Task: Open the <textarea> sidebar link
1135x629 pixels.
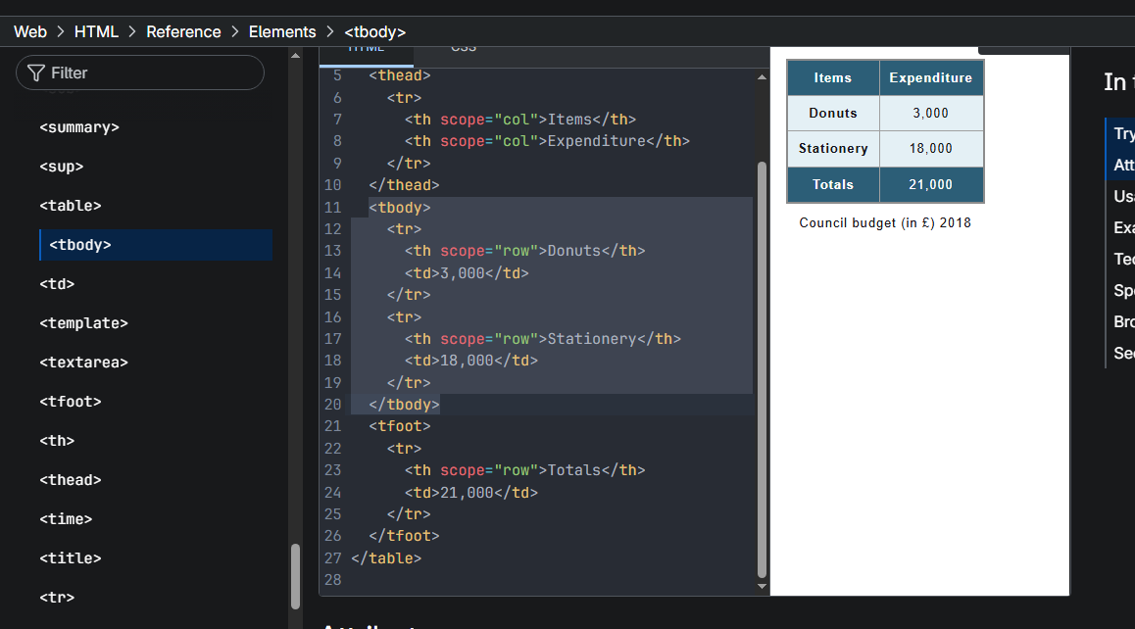Action: click(x=83, y=363)
